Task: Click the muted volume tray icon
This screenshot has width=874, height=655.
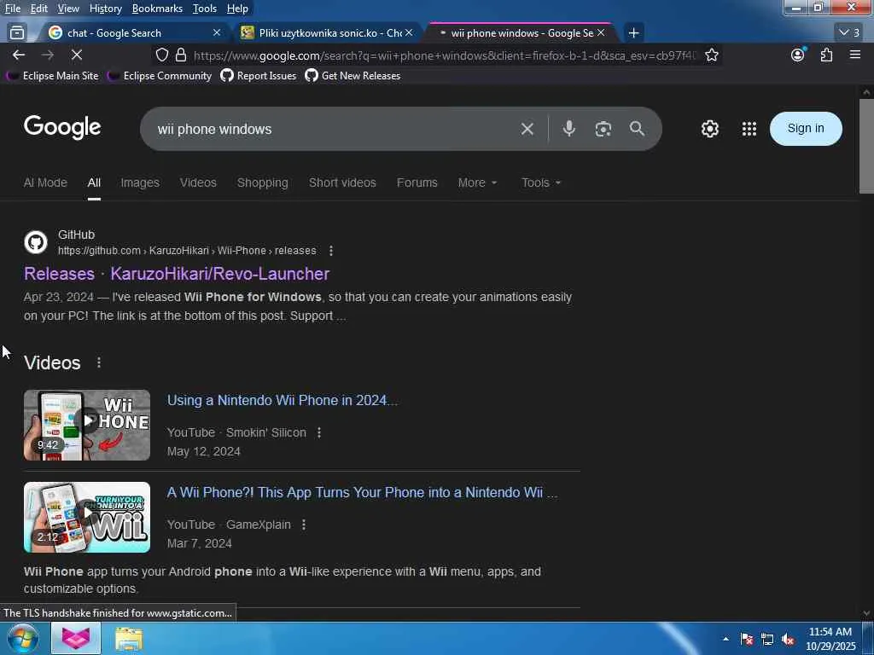Action: tap(788, 640)
